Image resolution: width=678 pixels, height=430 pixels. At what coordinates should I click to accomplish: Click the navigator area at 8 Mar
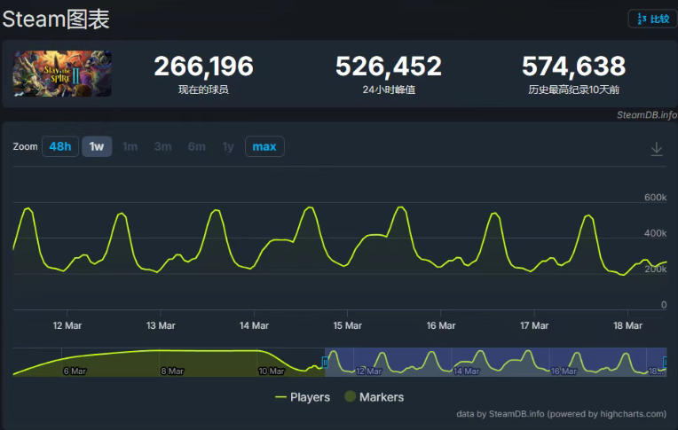(x=172, y=363)
